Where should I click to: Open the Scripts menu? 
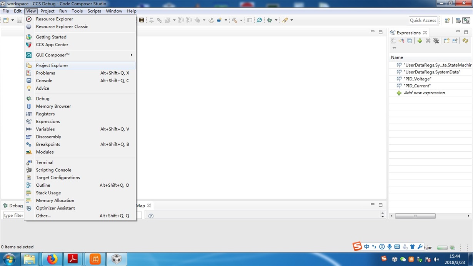point(94,11)
